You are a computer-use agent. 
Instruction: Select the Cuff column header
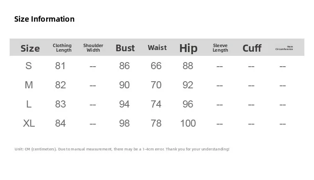click(x=252, y=48)
